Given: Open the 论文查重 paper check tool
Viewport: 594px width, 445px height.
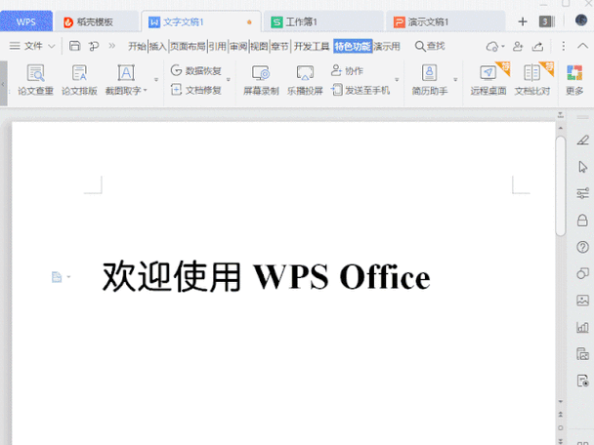Looking at the screenshot, I should (x=35, y=80).
